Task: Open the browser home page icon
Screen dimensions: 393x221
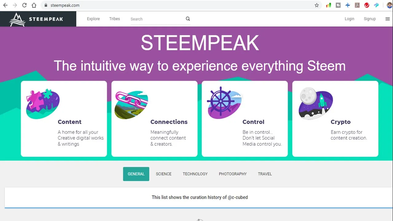Action: coord(34,5)
